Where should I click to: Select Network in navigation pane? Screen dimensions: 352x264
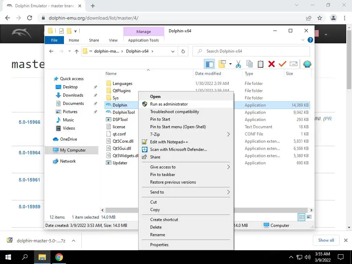point(68,161)
